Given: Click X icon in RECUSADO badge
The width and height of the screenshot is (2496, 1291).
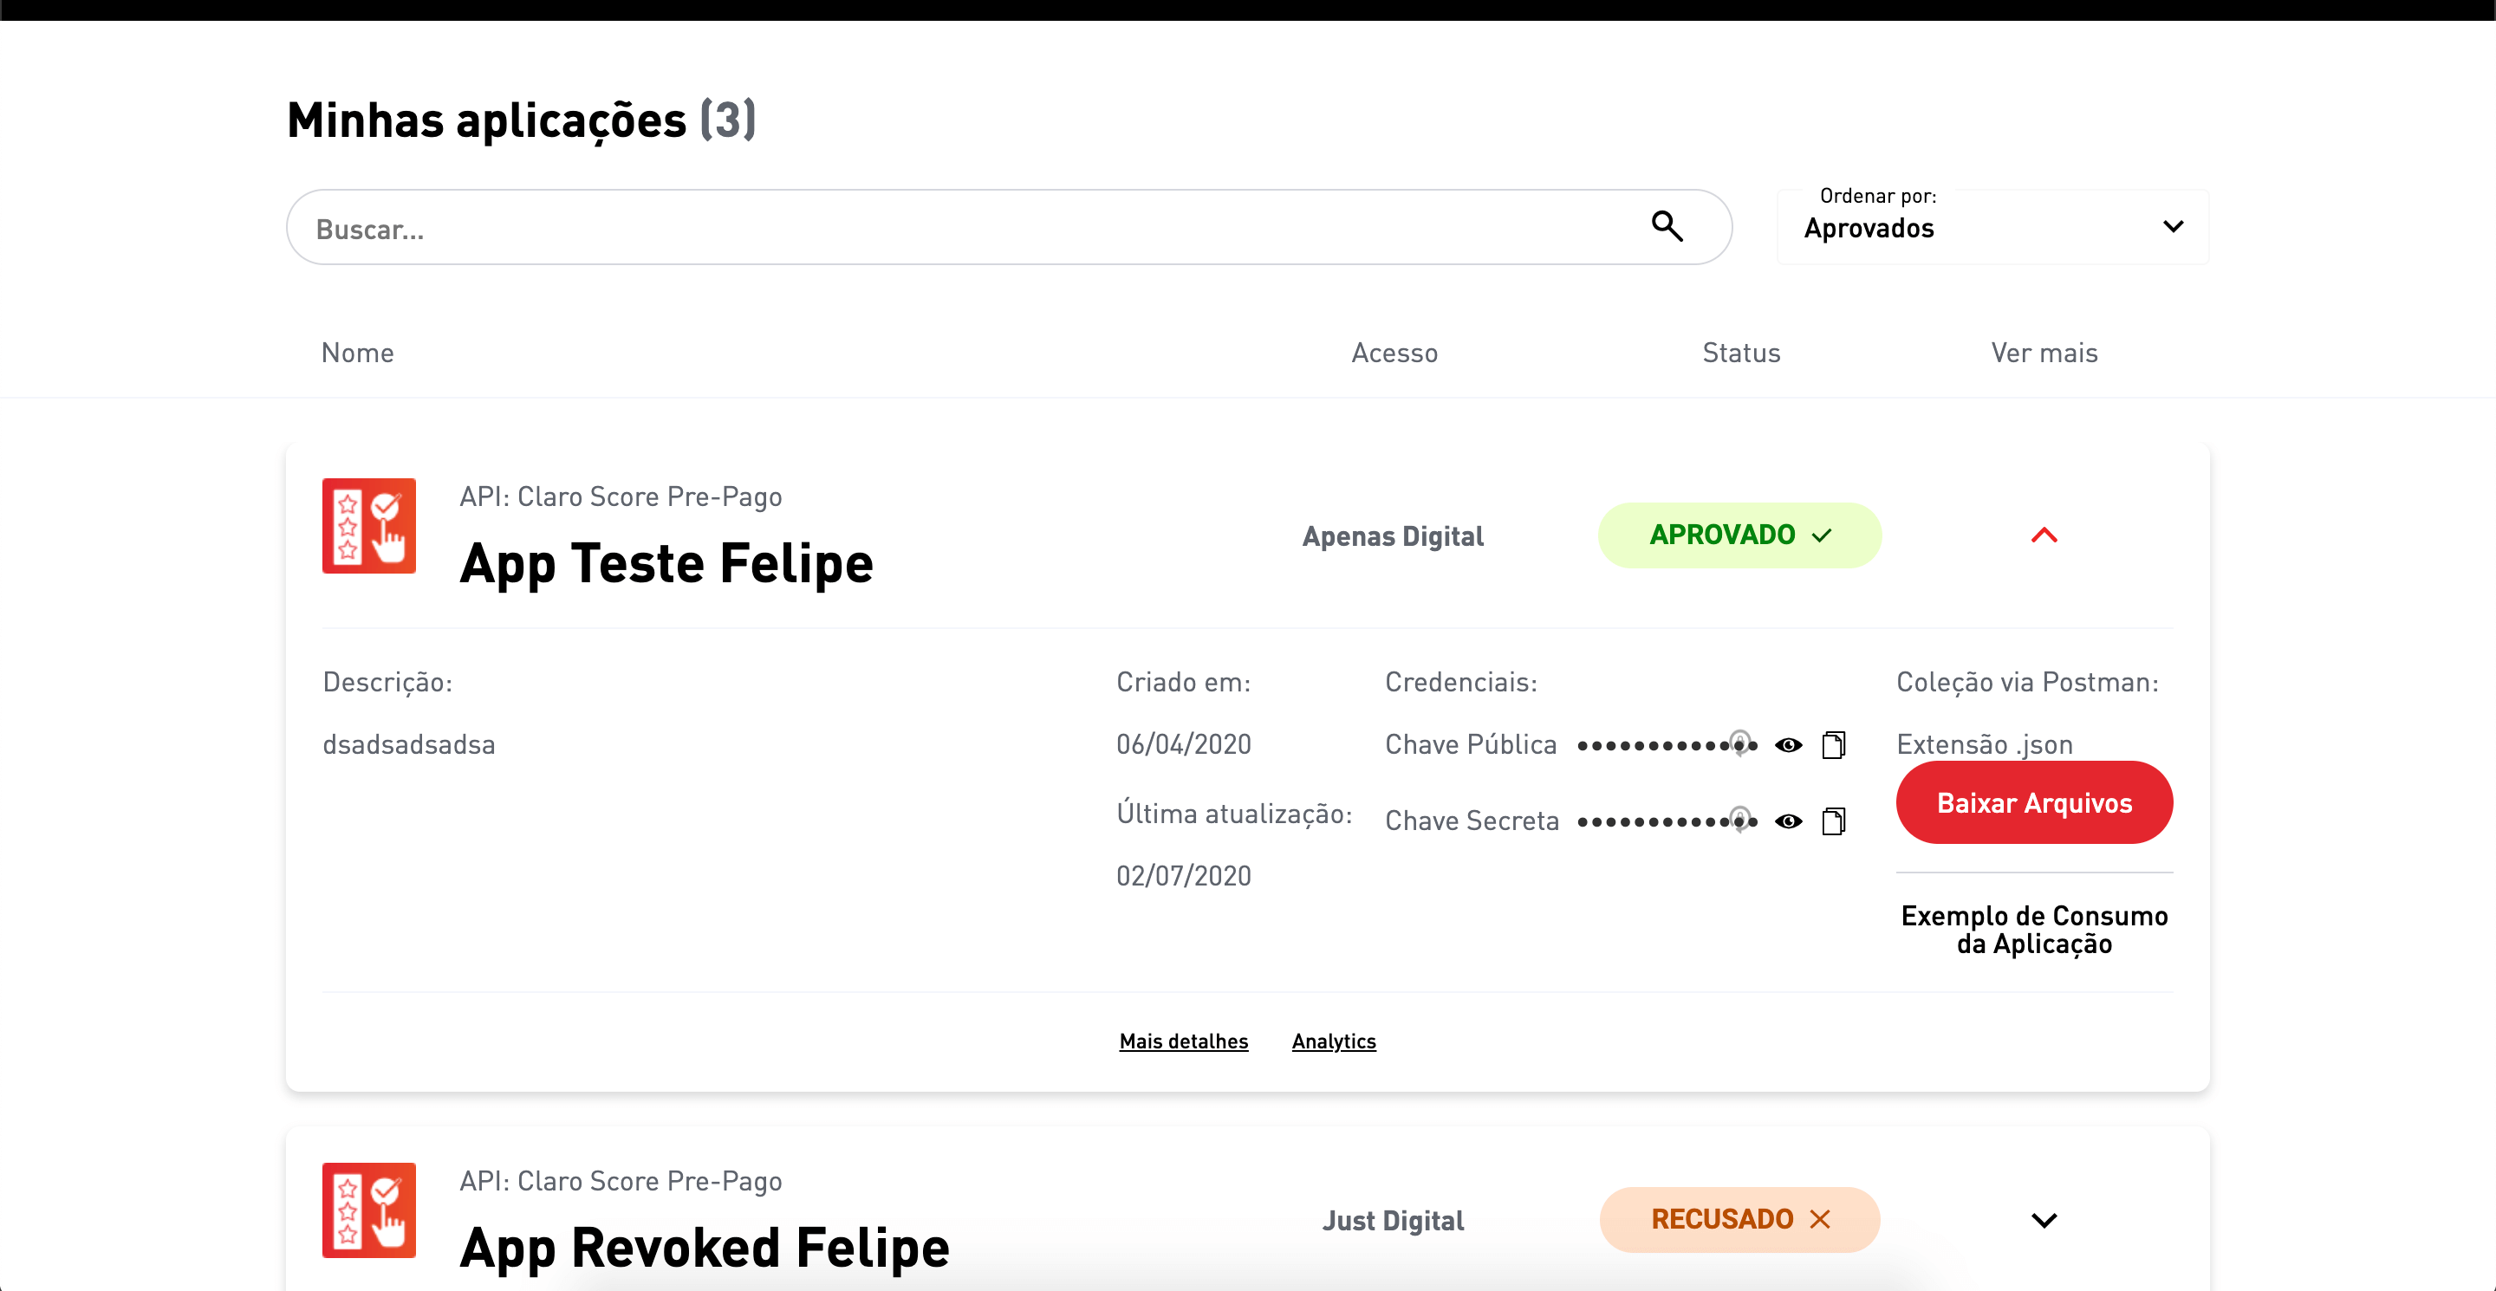Looking at the screenshot, I should (1820, 1219).
